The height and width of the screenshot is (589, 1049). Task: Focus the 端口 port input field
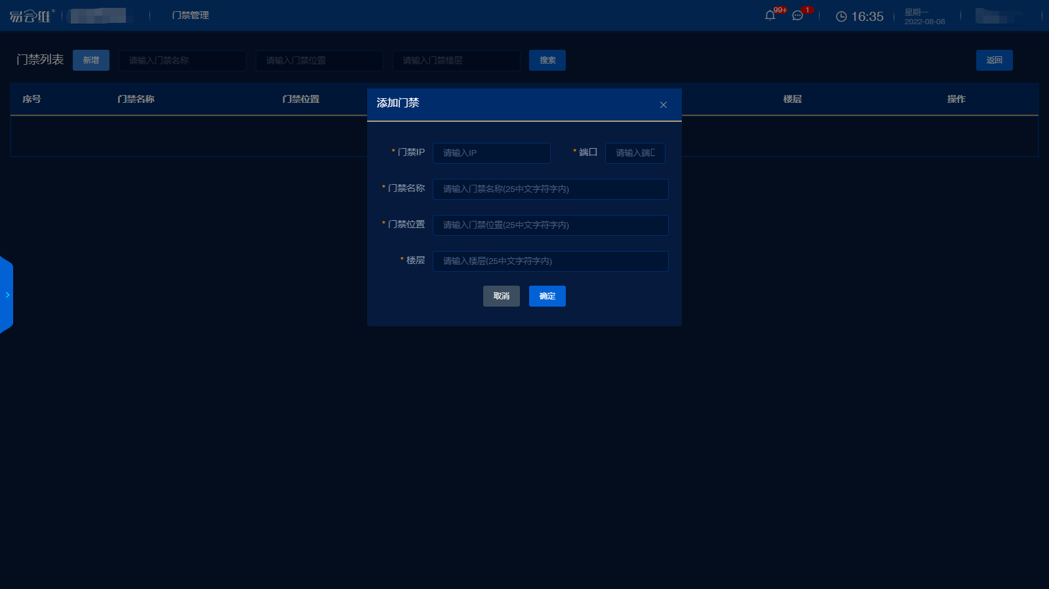click(x=635, y=153)
